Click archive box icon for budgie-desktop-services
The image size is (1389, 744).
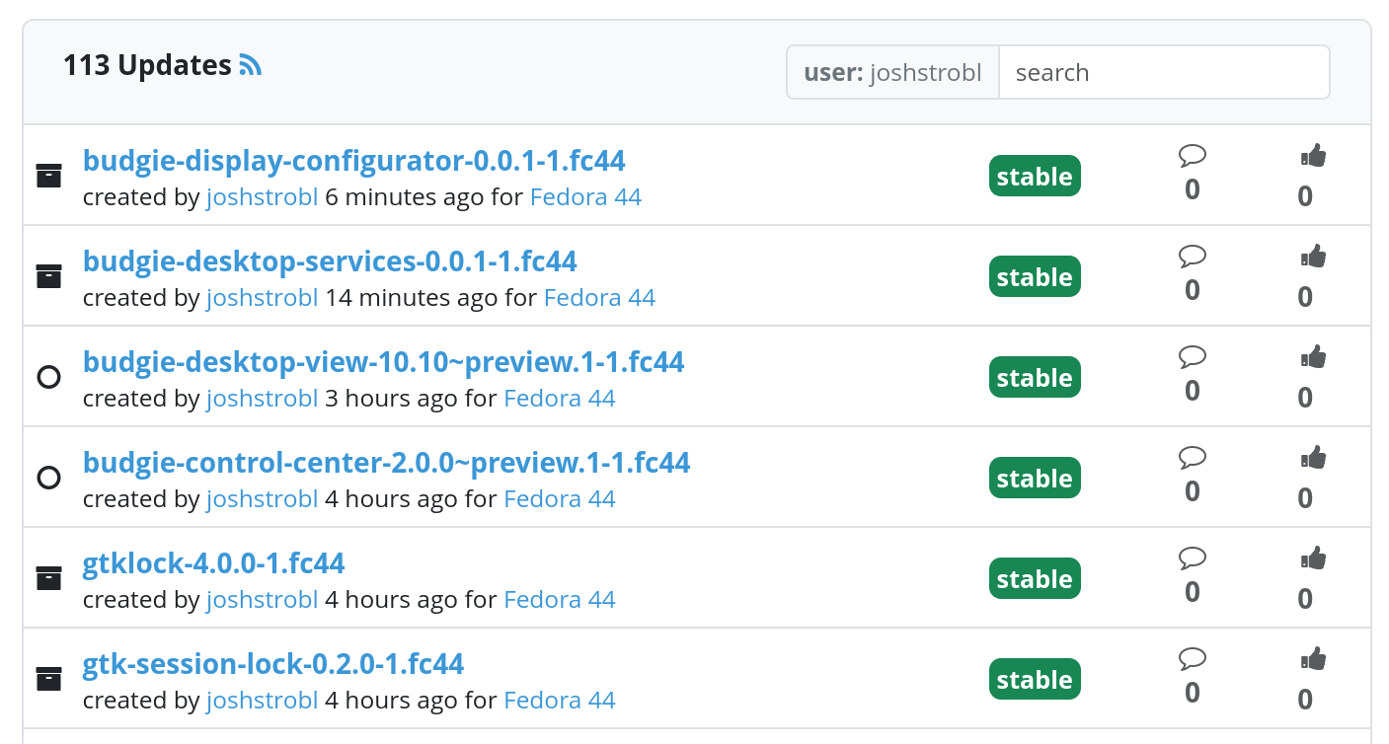tap(48, 276)
